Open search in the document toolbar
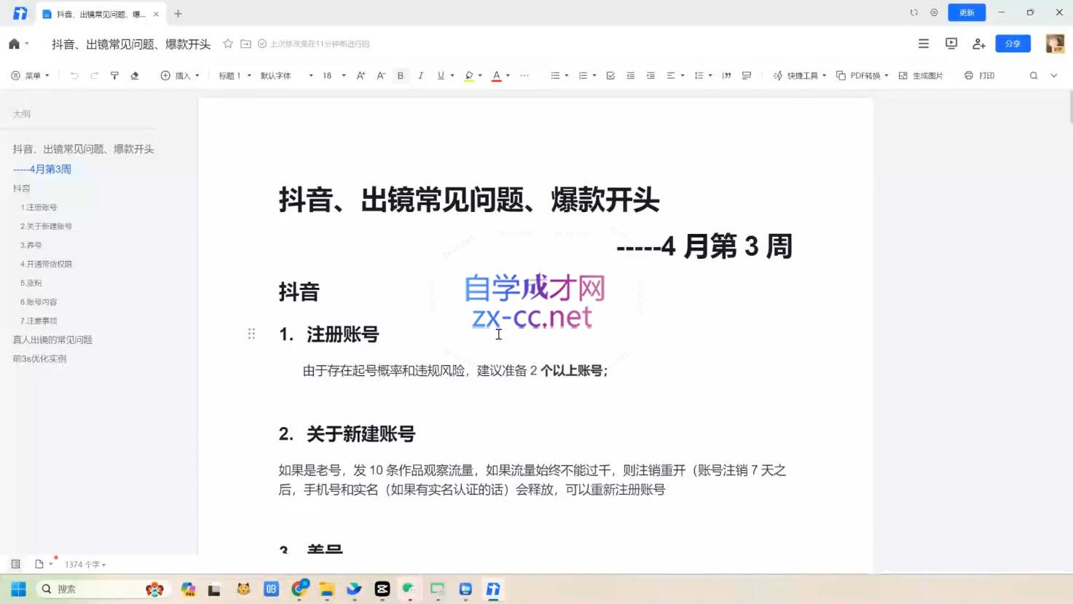 click(x=1034, y=76)
